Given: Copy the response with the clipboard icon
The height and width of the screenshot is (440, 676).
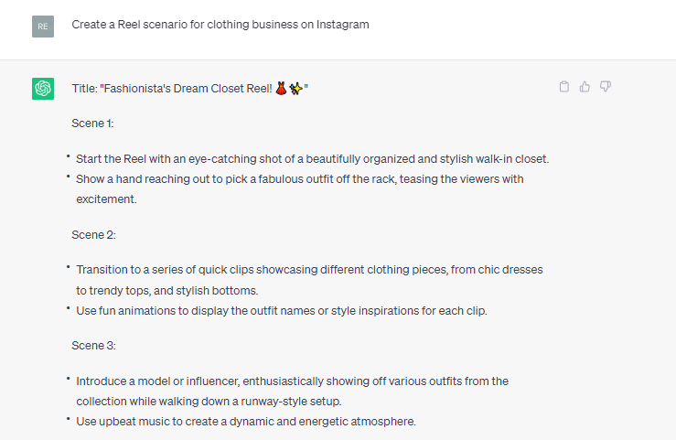Looking at the screenshot, I should (563, 87).
